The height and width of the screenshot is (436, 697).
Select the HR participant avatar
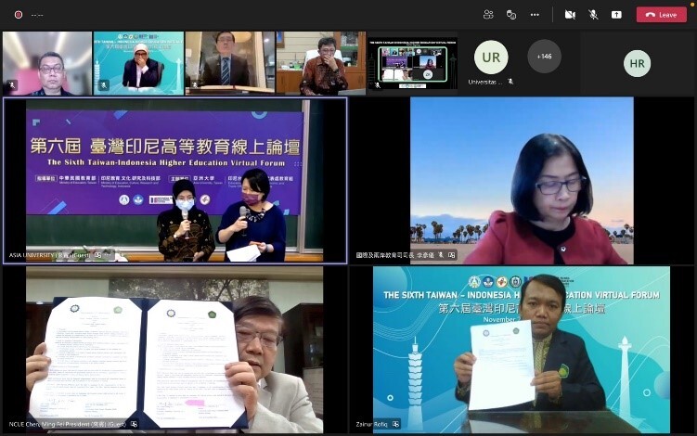click(x=637, y=64)
